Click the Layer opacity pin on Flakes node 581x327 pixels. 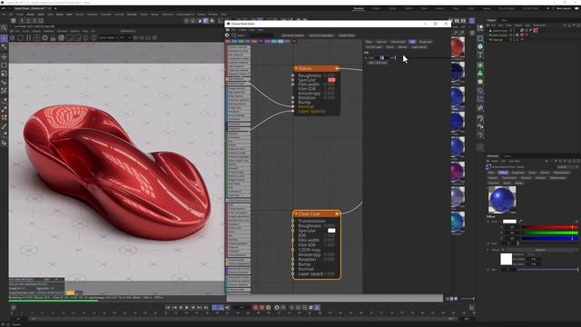tap(292, 111)
